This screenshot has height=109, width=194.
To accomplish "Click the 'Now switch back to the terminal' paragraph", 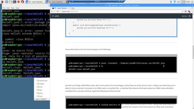I will point(88,49).
